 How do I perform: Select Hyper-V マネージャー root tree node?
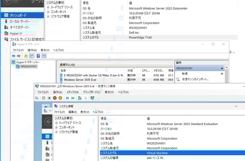pyautogui.click(x=25, y=62)
